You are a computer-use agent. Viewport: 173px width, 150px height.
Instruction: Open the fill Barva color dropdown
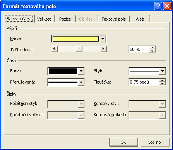click(103, 39)
